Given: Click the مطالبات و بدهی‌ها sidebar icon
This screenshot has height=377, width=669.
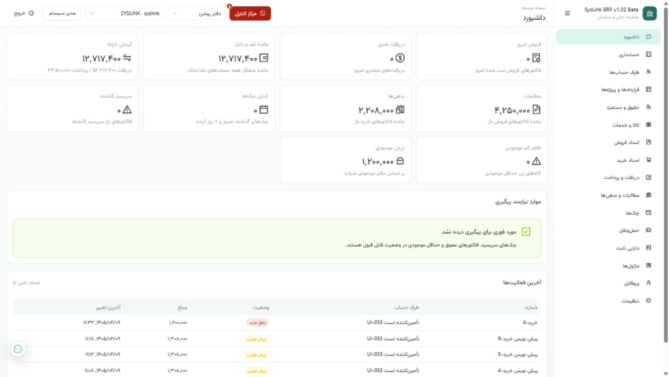Looking at the screenshot, I should tap(649, 195).
